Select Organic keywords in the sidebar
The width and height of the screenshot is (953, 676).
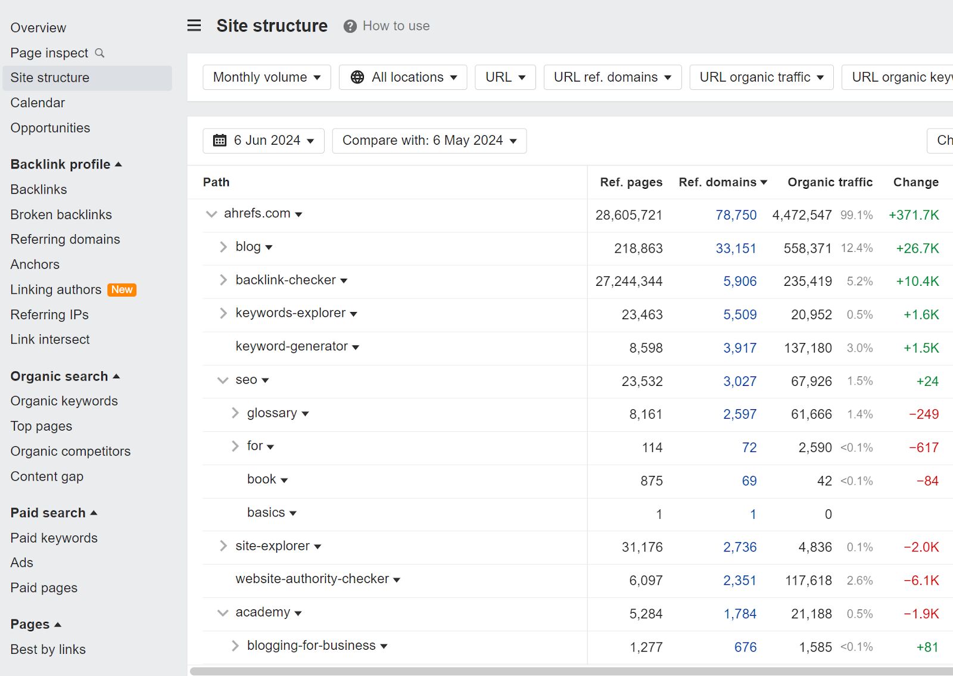[64, 401]
